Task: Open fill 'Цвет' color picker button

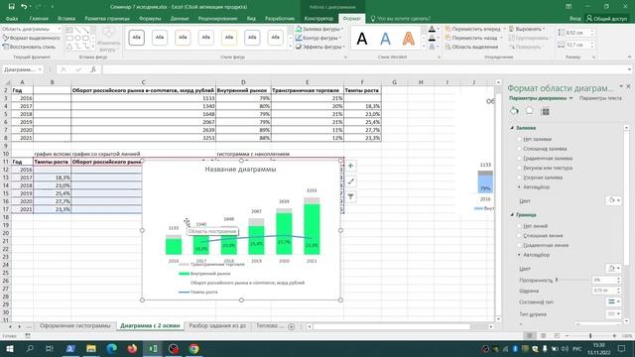Action: click(x=614, y=200)
